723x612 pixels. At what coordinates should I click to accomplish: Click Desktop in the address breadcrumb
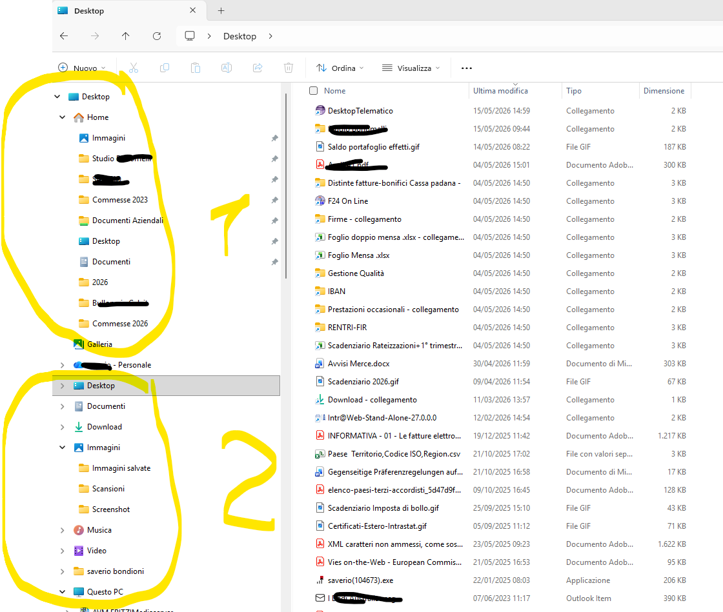[239, 36]
